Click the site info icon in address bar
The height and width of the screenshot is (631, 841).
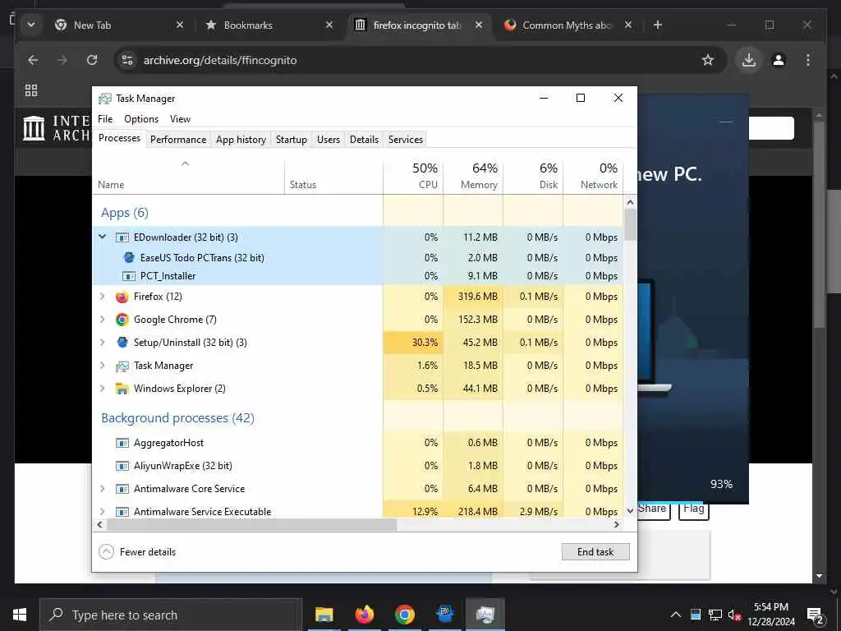click(x=127, y=60)
